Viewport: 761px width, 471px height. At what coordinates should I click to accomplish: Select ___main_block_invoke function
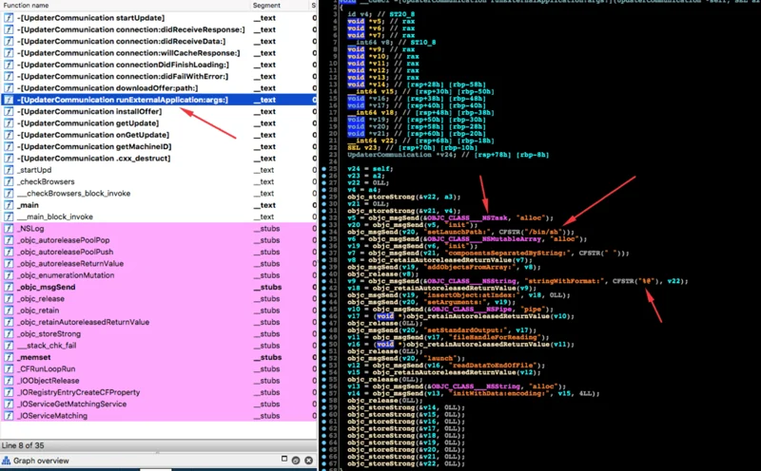(55, 217)
